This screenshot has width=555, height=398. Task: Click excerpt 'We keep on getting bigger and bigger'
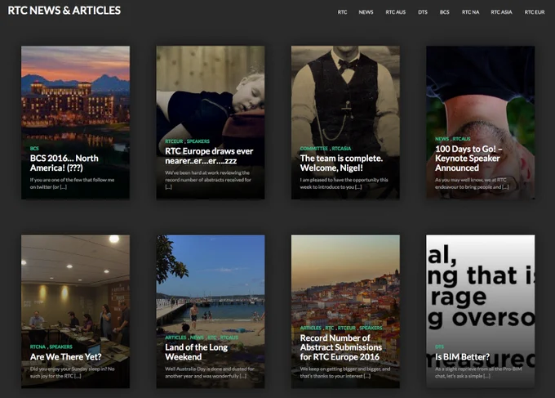[x=345, y=373]
